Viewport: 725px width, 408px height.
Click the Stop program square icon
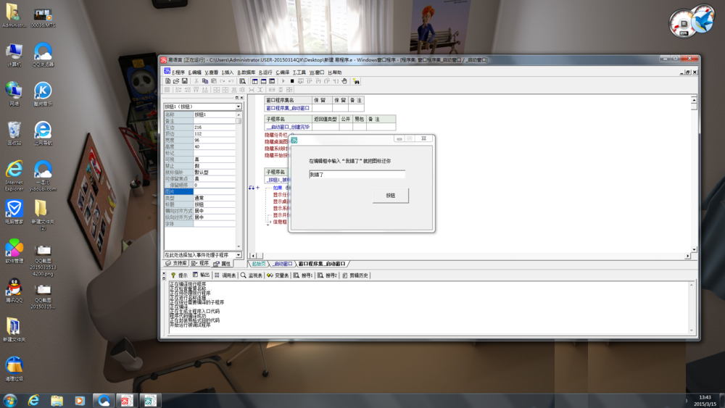coord(291,81)
